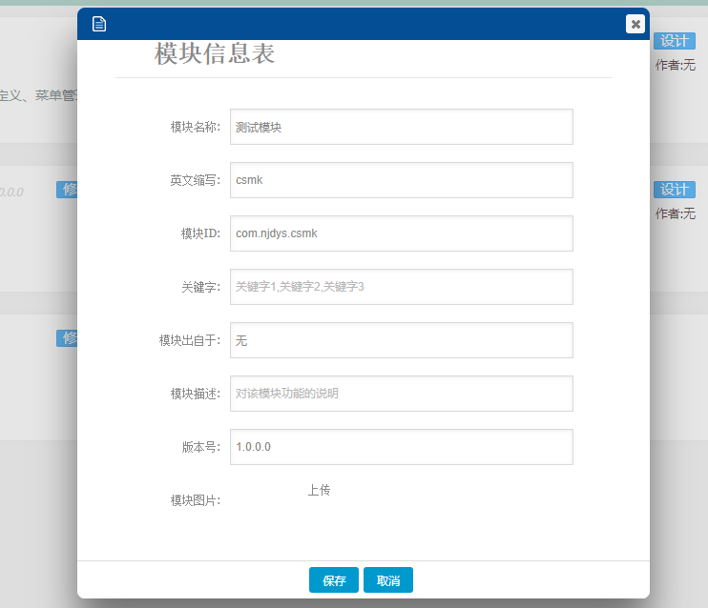
Task: Click the 模块图片 label
Action: (195, 500)
